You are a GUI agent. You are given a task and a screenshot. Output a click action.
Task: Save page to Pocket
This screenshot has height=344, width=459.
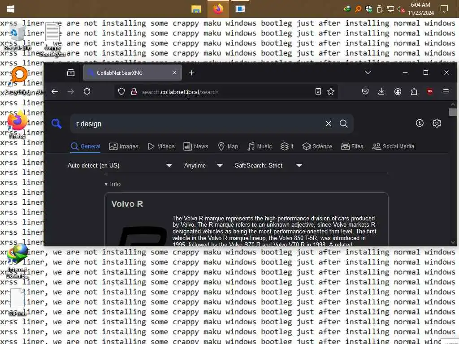point(365,91)
